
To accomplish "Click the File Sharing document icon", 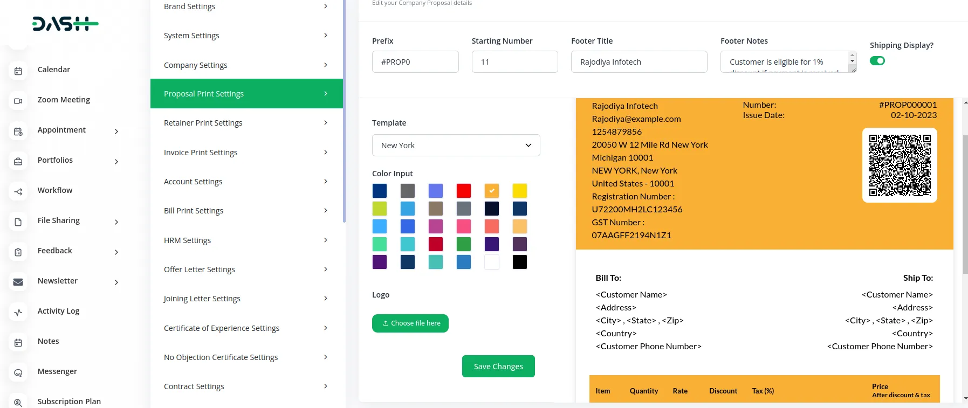I will [18, 222].
